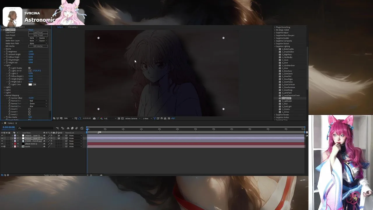Click the S_Glow effect icon
The width and height of the screenshot is (373, 210).
280,68
